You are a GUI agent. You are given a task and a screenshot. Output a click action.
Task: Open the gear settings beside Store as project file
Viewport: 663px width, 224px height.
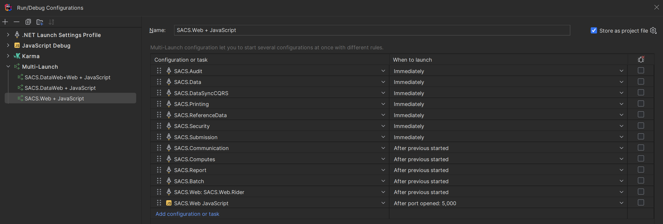(x=653, y=30)
